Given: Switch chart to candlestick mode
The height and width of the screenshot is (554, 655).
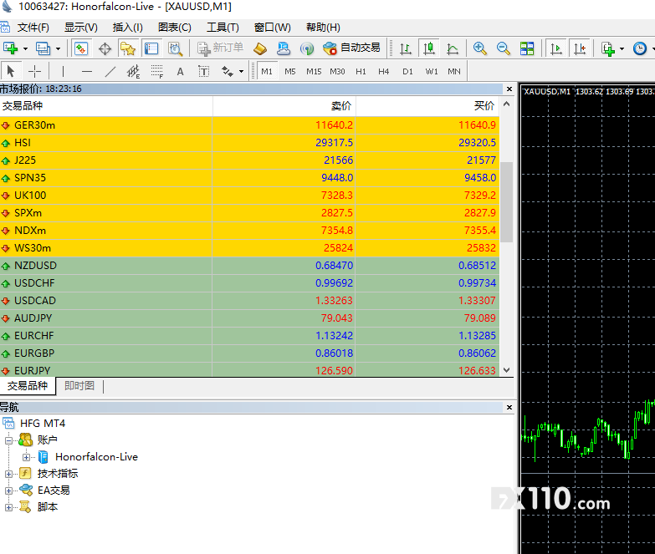Looking at the screenshot, I should tap(429, 48).
